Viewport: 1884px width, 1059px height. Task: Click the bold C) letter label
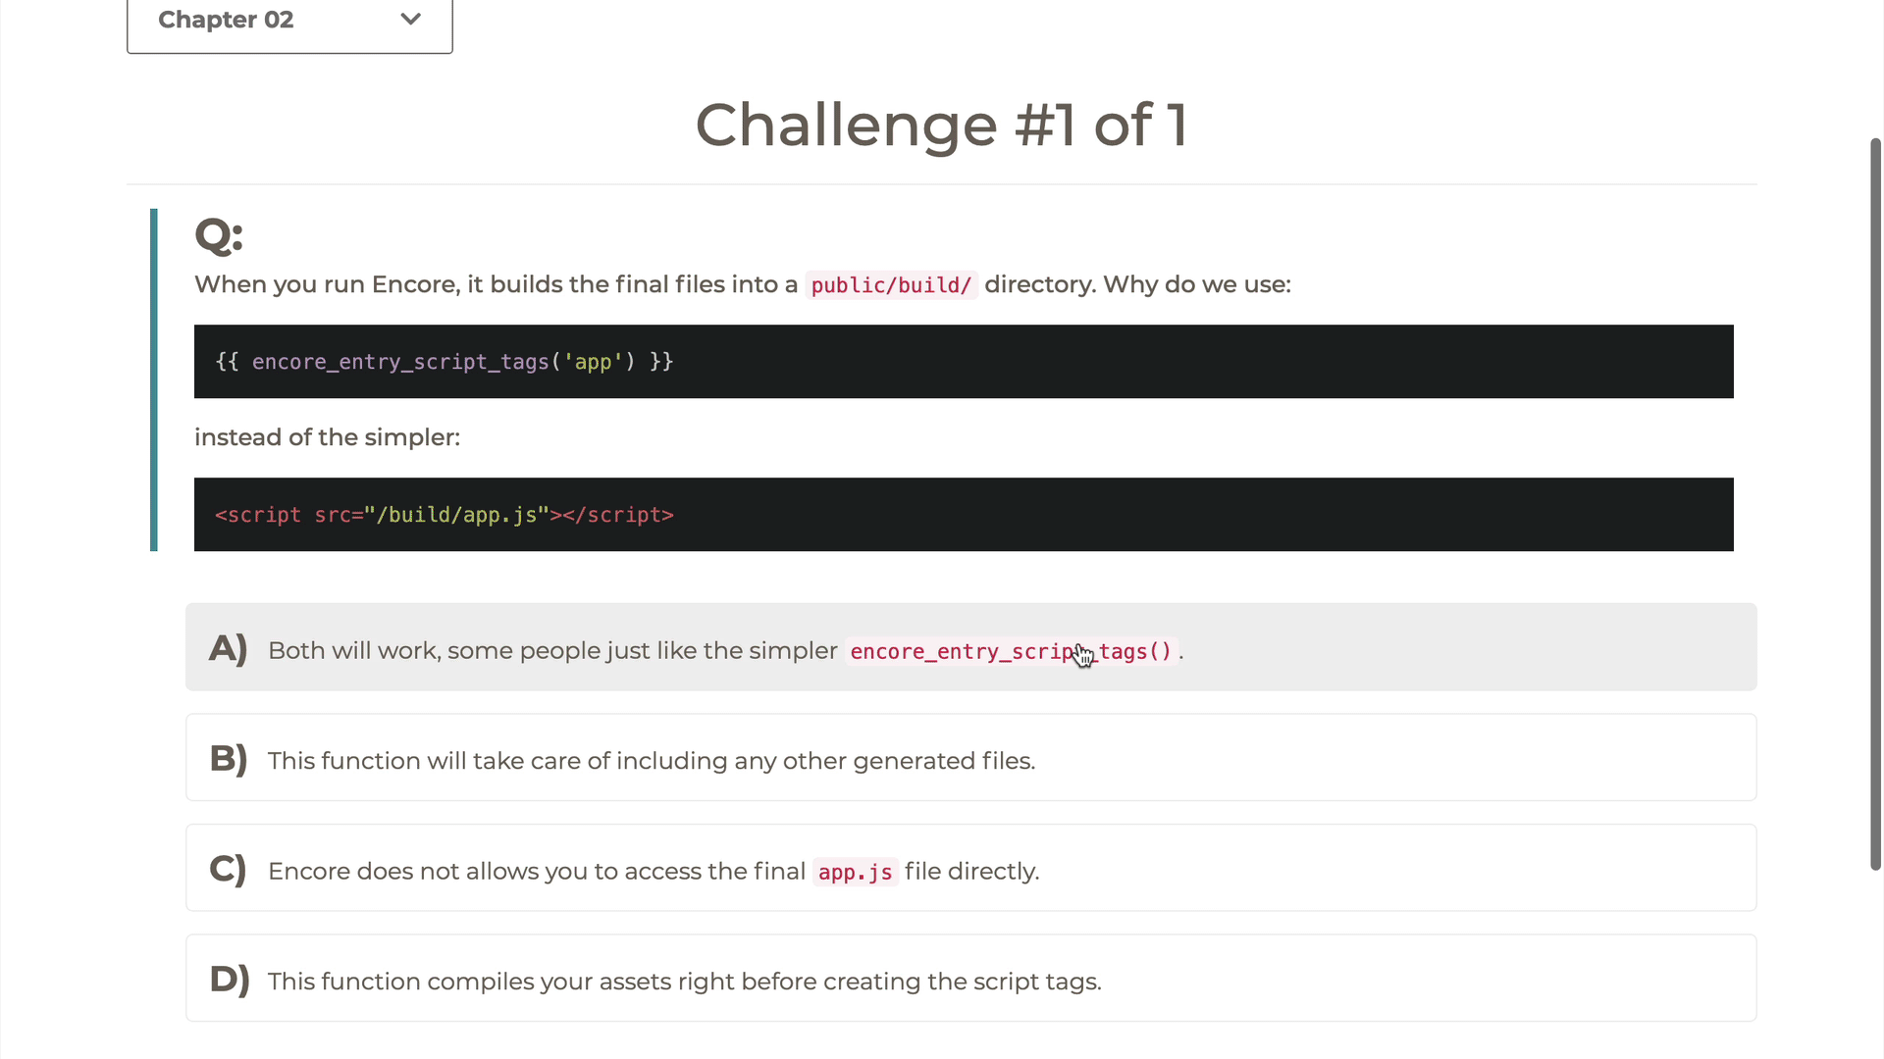coord(228,870)
